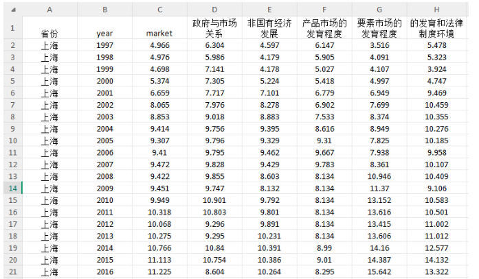Select cell with value 9.783
This screenshot has width=479, height=279.
click(324, 165)
